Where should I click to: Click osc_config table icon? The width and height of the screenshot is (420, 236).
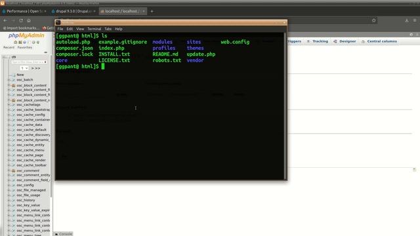13,185
